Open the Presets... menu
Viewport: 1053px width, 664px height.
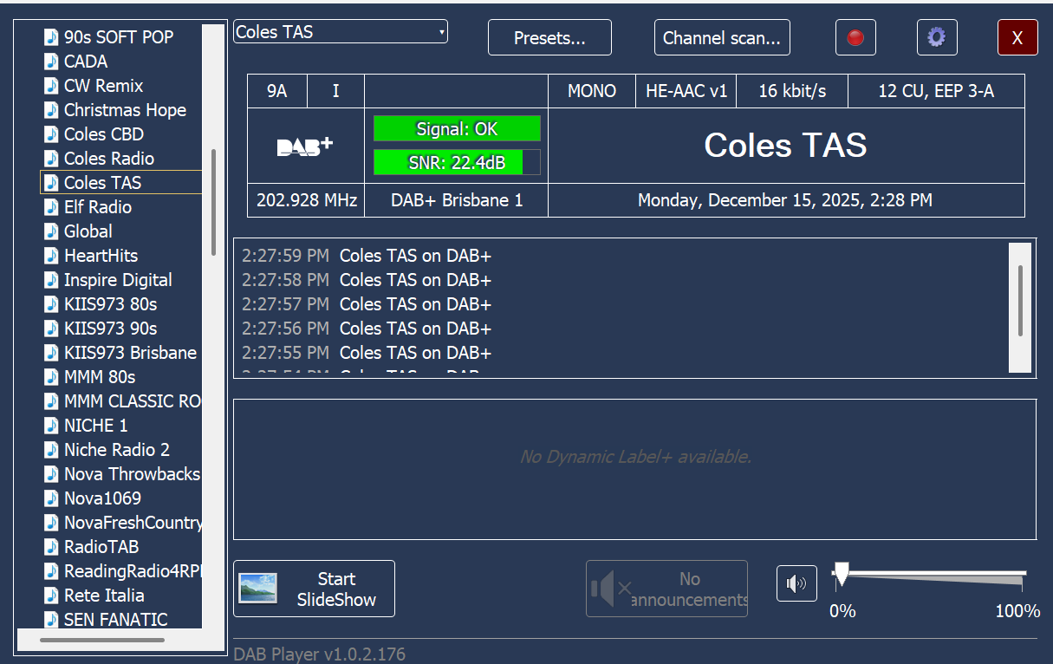coord(549,38)
